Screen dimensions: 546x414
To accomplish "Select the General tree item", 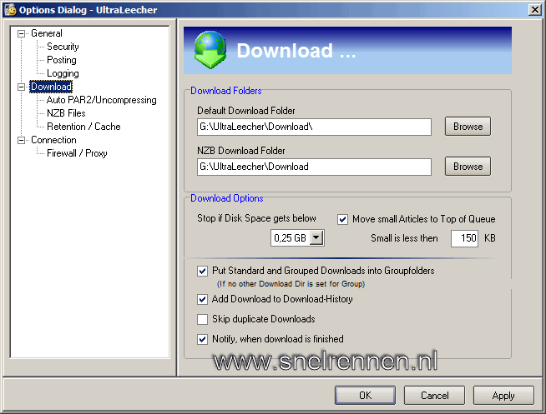I will point(47,33).
